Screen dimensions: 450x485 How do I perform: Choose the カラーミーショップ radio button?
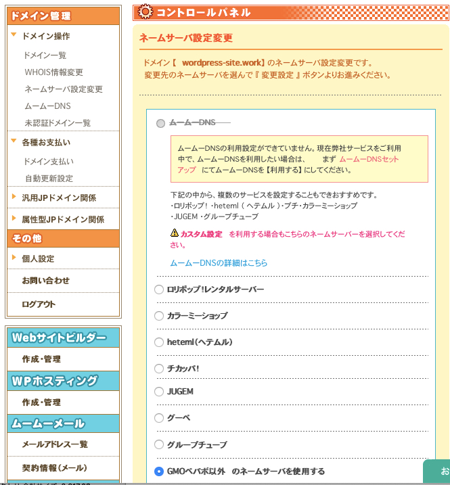[x=159, y=316]
